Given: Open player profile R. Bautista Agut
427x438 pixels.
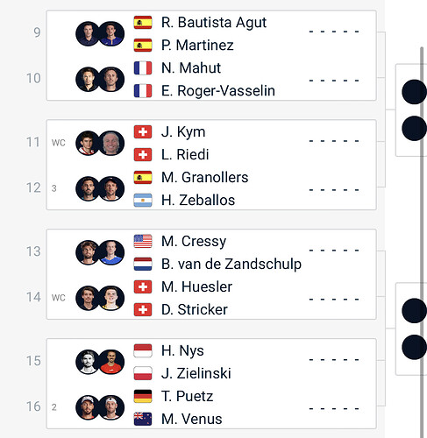Looking at the screenshot, I should coord(214,23).
